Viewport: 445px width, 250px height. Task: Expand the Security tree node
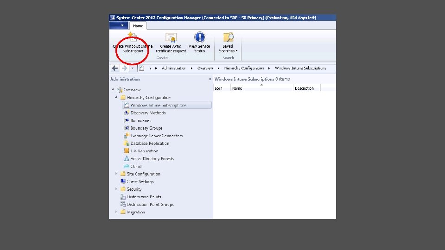116,189
